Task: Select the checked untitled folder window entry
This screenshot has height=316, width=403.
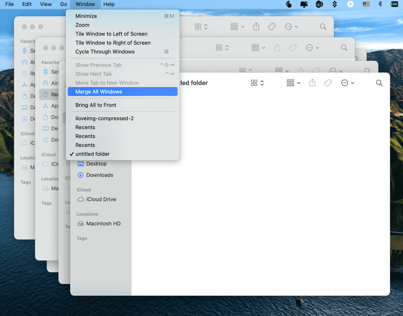Action: [x=122, y=154]
